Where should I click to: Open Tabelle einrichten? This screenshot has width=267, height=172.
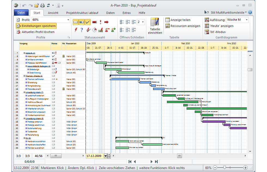(x=155, y=26)
